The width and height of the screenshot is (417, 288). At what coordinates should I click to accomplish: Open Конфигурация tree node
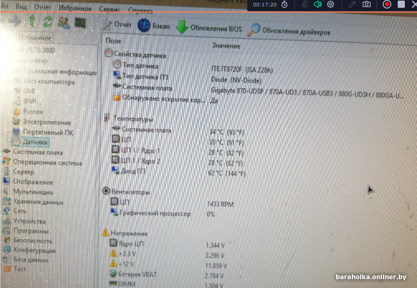(x=29, y=250)
